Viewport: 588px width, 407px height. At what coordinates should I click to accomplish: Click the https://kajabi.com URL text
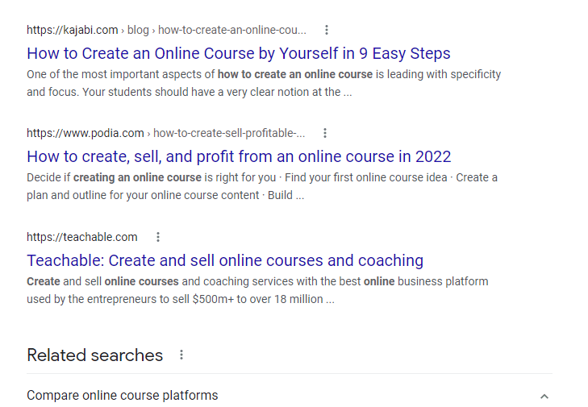tap(73, 30)
